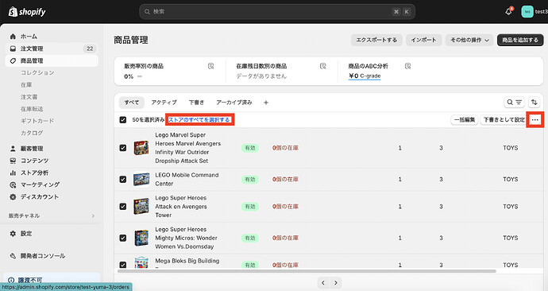Image resolution: width=548 pixels, height=291 pixels.
Task: Click ストアのすべてを選択する link
Action: 199,119
